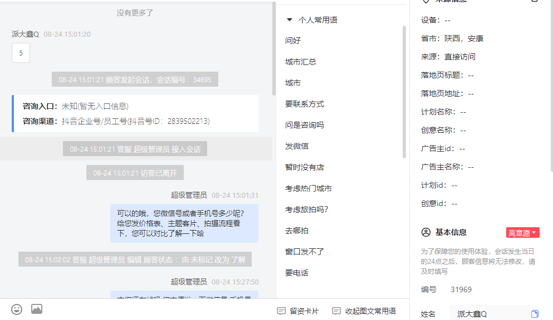Screen dimensions: 553x320
Task: Click the 创意id field row
Action: coord(439,203)
